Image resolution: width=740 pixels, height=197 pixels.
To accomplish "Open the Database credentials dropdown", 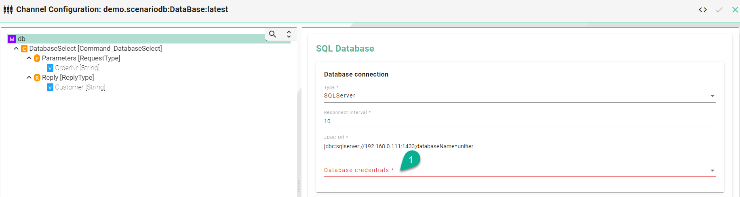I will [x=712, y=170].
